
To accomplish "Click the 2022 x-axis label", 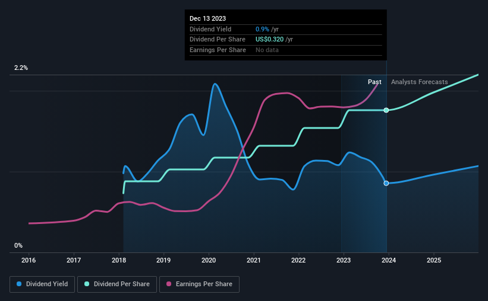I will point(298,260).
